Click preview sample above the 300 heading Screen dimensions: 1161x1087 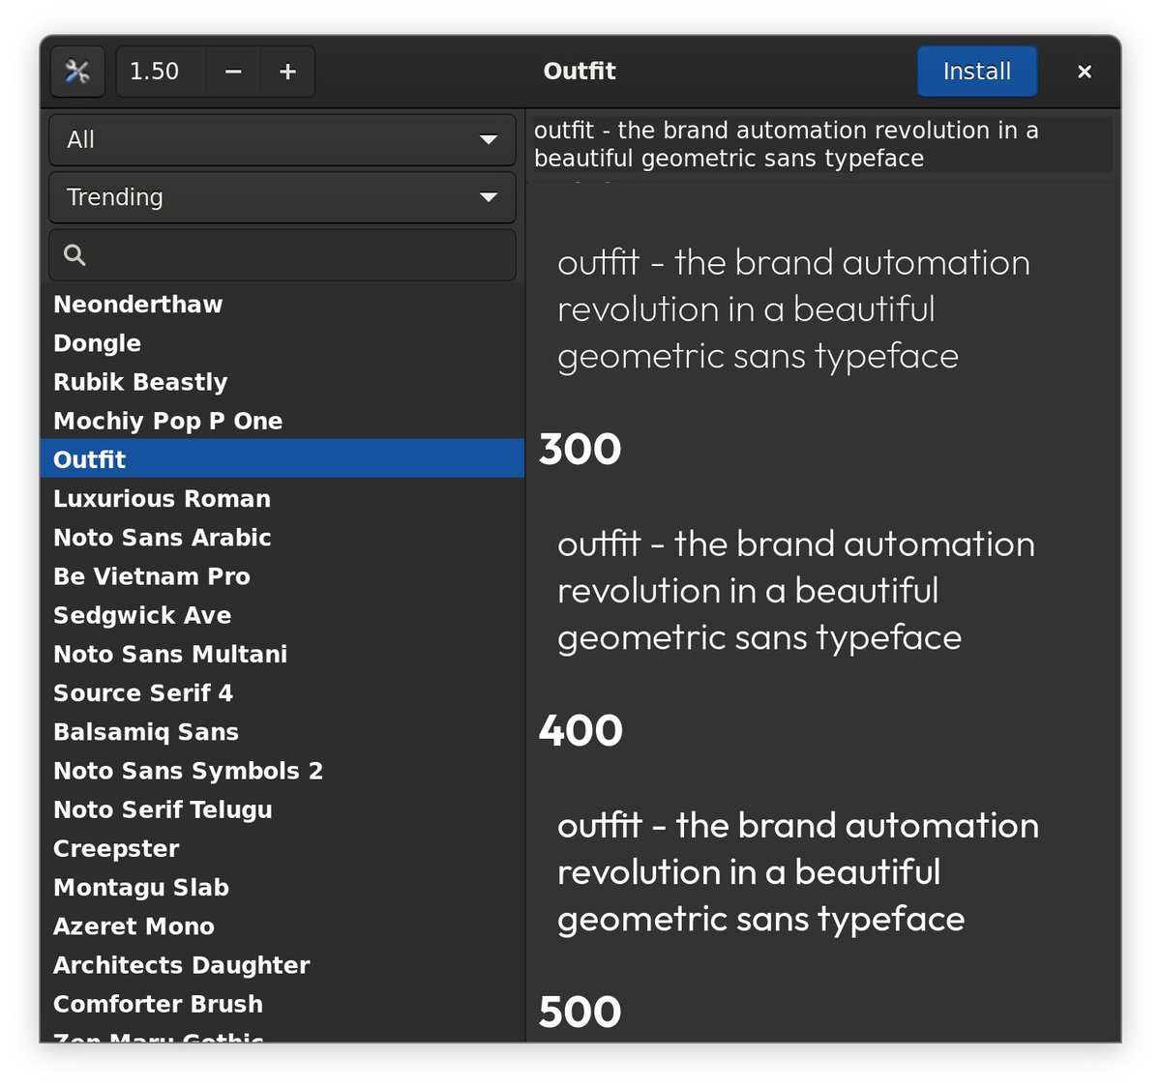(x=793, y=309)
